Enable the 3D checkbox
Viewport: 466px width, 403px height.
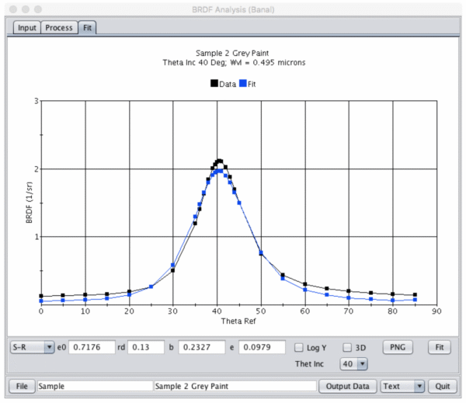(x=348, y=347)
